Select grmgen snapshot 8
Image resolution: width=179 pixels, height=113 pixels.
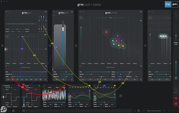40,80
